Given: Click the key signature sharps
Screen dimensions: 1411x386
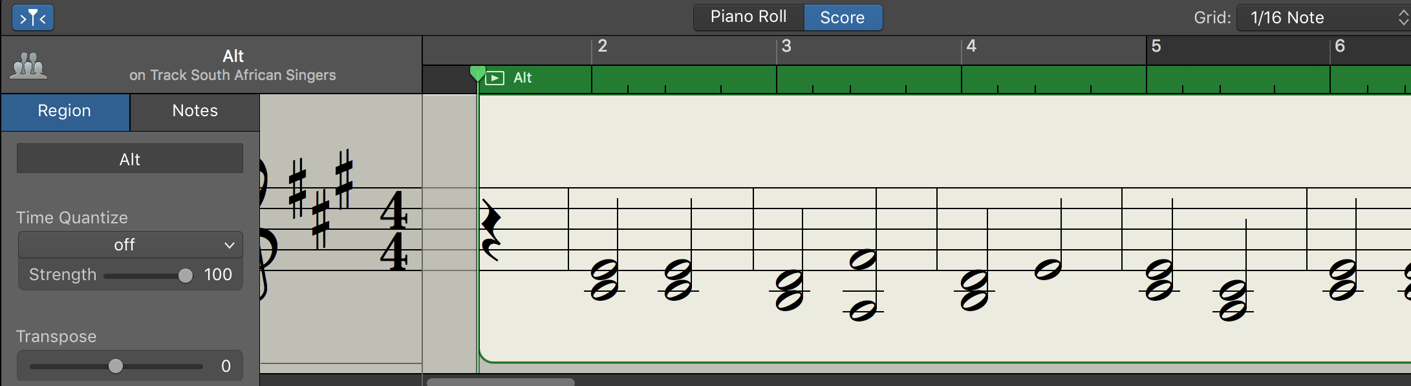Looking at the screenshot, I should tap(321, 197).
